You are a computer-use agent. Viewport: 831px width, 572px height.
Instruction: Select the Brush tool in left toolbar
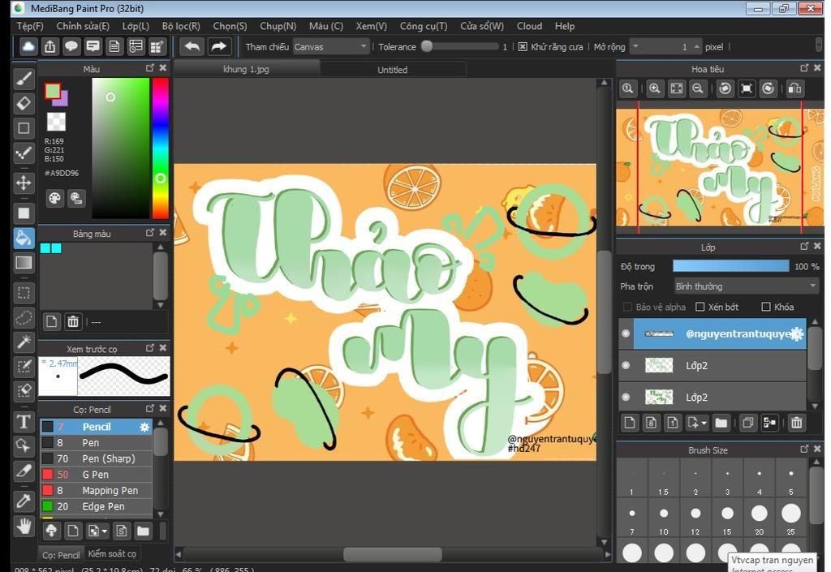point(24,79)
